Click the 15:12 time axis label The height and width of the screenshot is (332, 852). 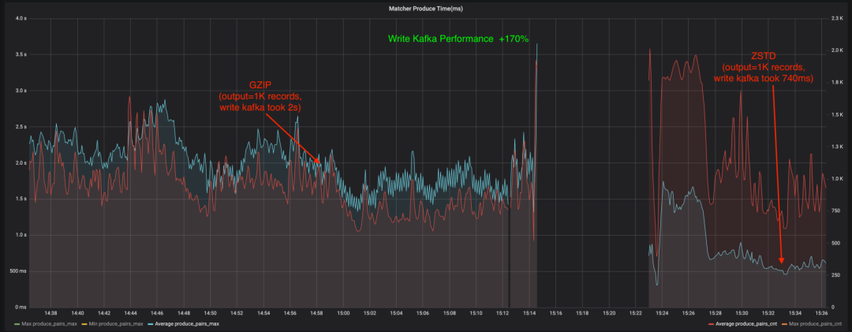coord(503,314)
